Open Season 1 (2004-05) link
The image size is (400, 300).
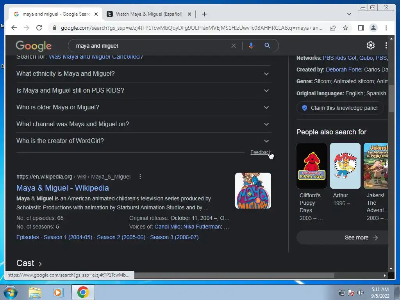68,237
